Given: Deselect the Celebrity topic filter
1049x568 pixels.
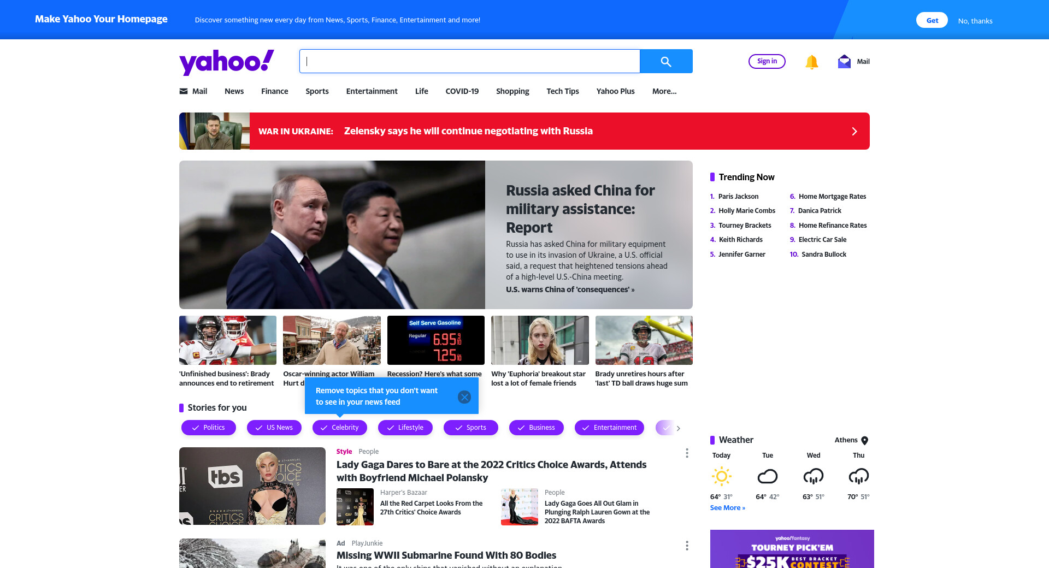Looking at the screenshot, I should click(340, 428).
